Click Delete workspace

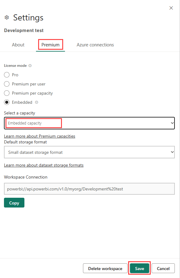point(105,268)
